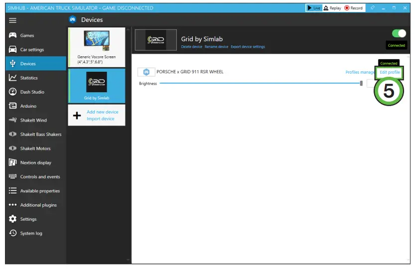Click the Car settings car icon
The width and height of the screenshot is (415, 269).
click(12, 49)
